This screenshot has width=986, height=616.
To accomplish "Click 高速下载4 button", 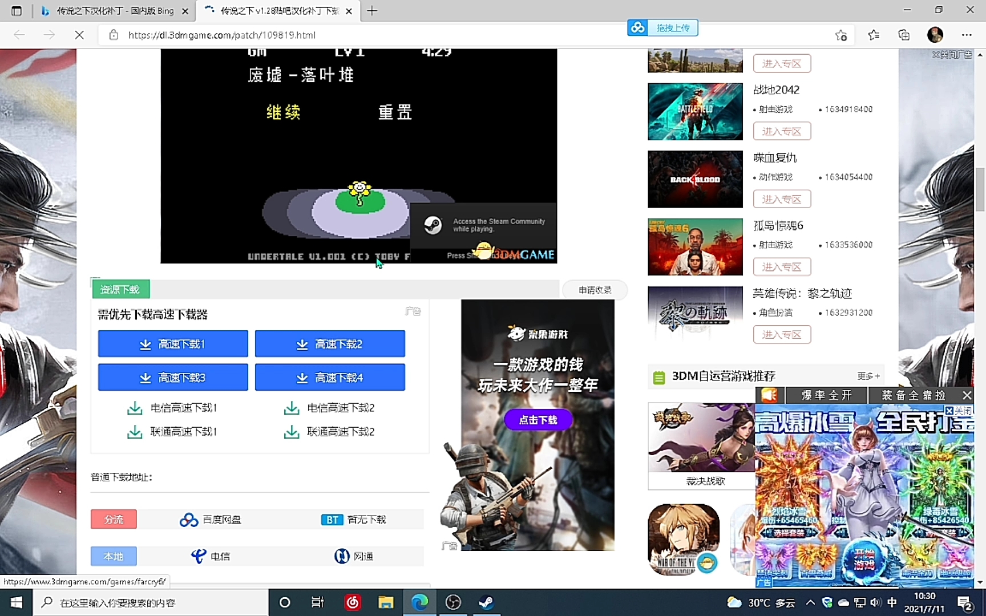I will click(330, 378).
